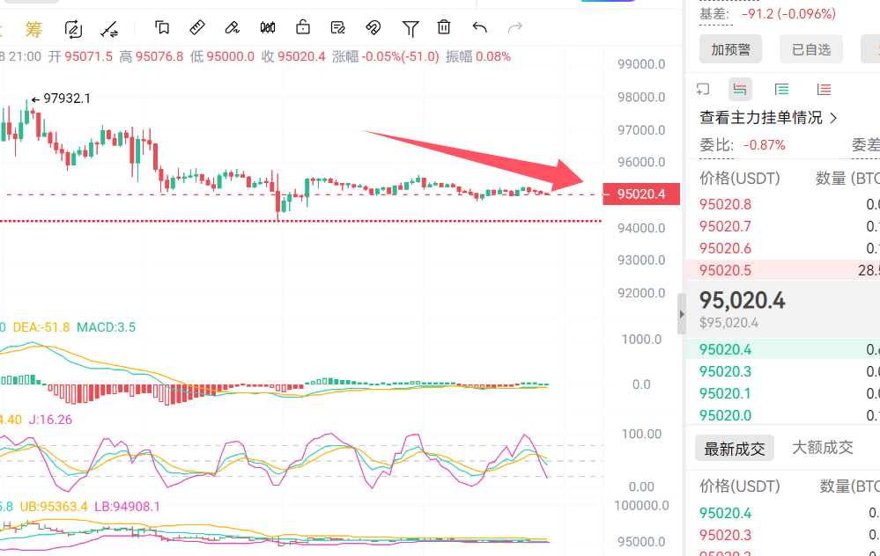
Task: Click the 加预警 alert button
Action: [x=730, y=49]
